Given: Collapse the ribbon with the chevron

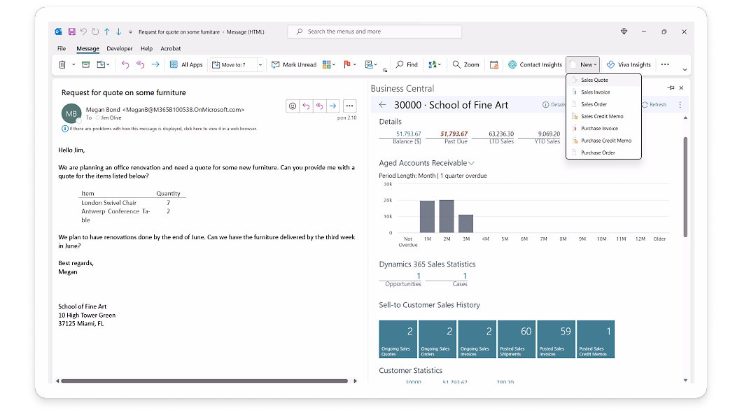Looking at the screenshot, I should point(685,69).
